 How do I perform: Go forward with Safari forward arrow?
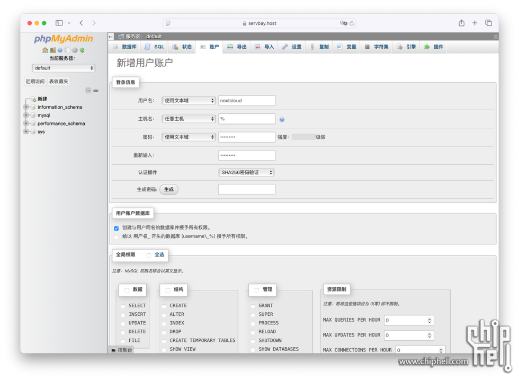pyautogui.click(x=94, y=23)
